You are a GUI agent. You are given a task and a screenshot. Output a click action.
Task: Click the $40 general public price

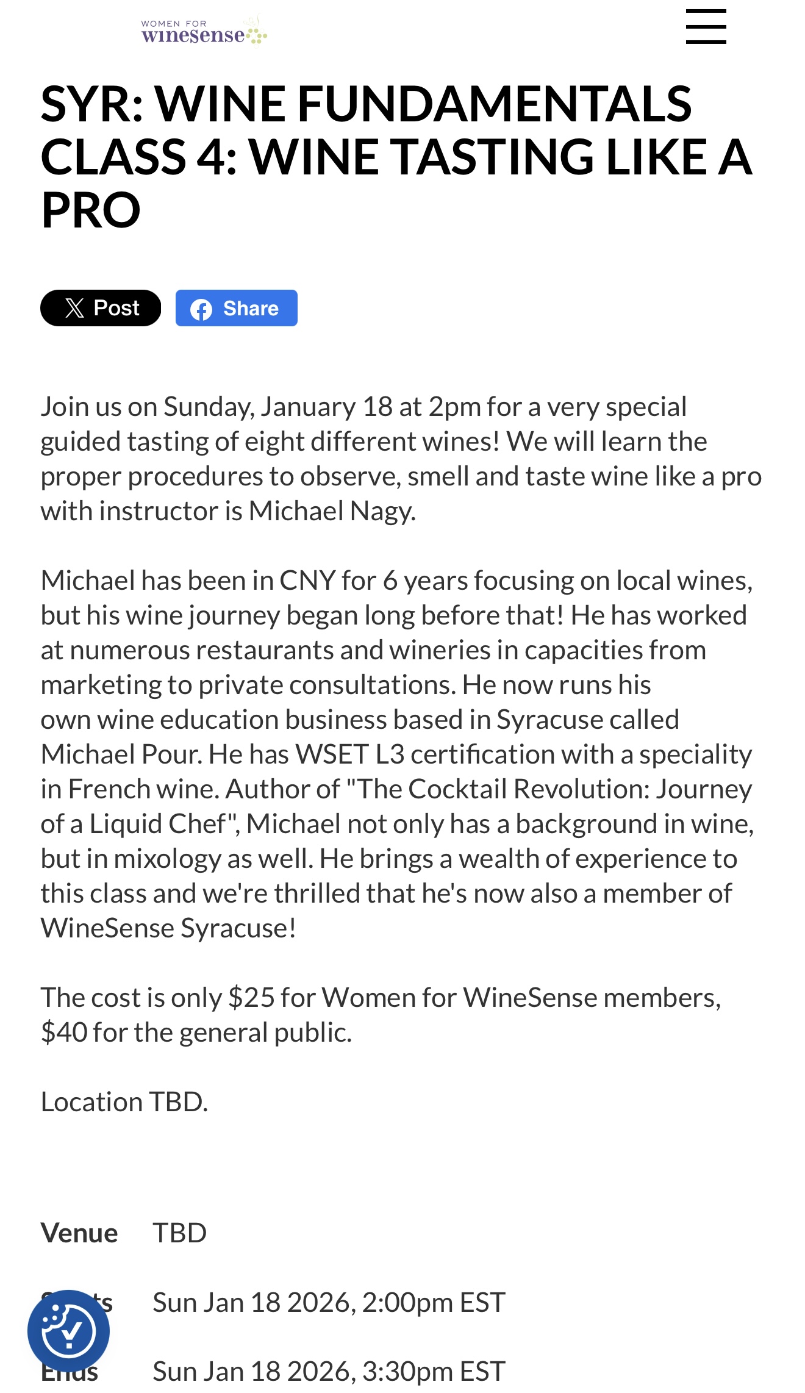(x=64, y=1033)
